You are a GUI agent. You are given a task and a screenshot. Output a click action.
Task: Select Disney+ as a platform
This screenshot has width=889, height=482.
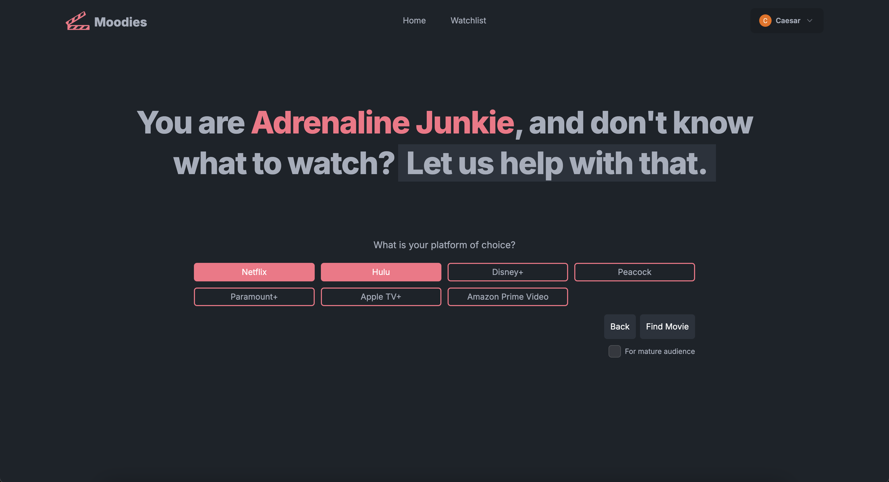pyautogui.click(x=507, y=272)
